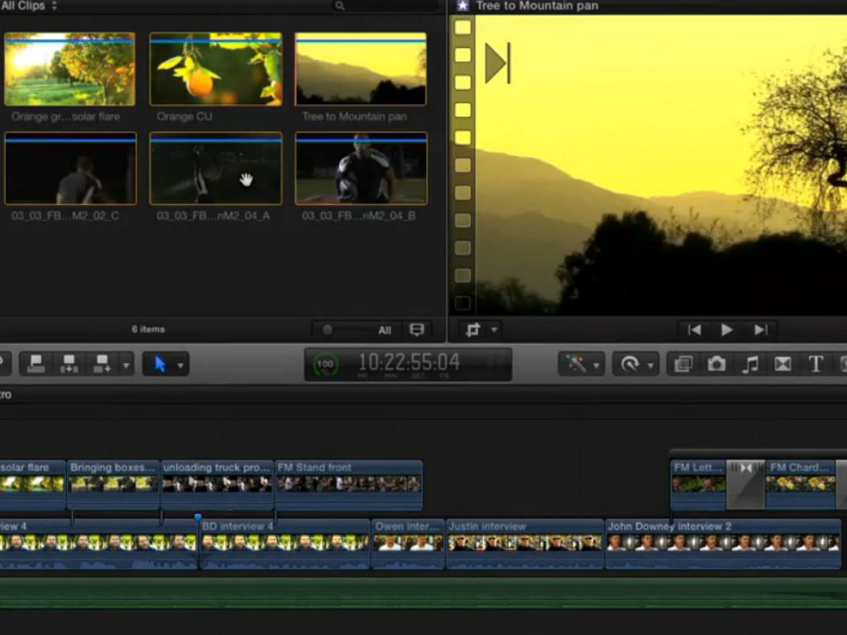This screenshot has height=635, width=847.
Task: Click the browser search magnifier icon
Action: (340, 6)
